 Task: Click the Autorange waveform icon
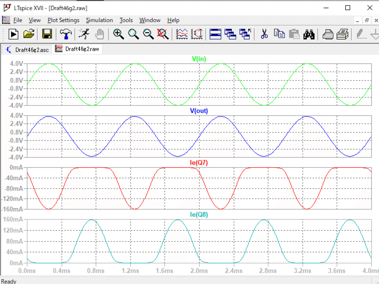click(x=182, y=34)
